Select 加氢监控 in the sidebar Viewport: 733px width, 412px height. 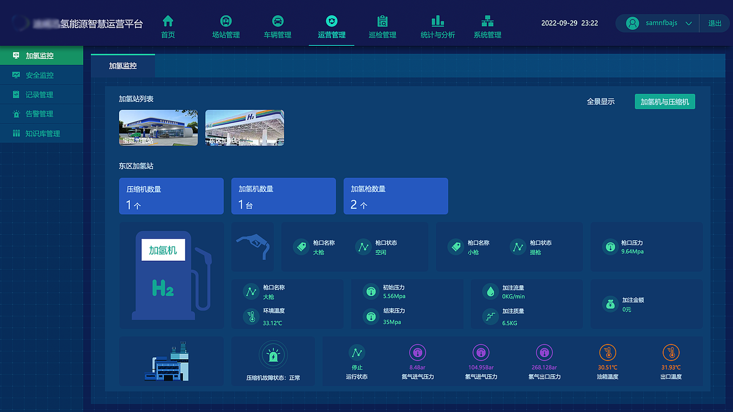pyautogui.click(x=41, y=56)
